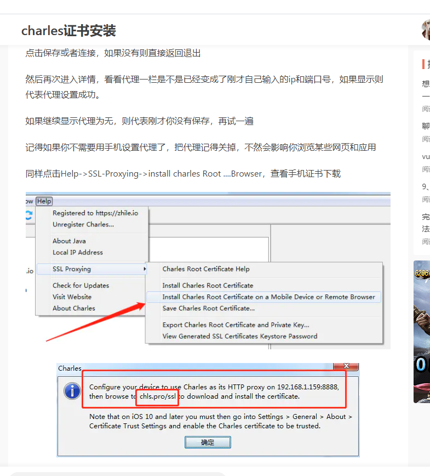Open Charles Root Certificate Help
Image resolution: width=430 pixels, height=476 pixels.
pos(206,269)
